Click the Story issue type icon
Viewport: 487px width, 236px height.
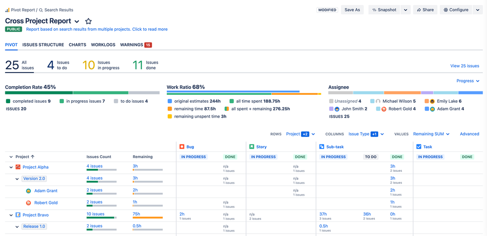pyautogui.click(x=252, y=146)
